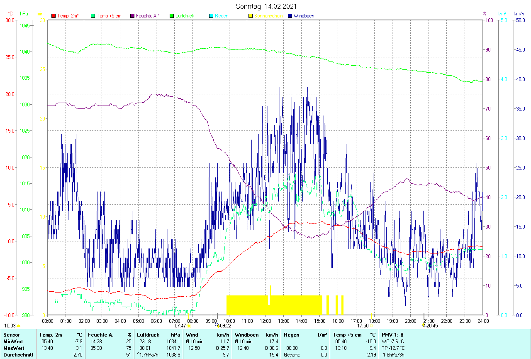Click the 'Temp. 2m' table column header
Screen dimensions: 531x359
click(x=51, y=334)
